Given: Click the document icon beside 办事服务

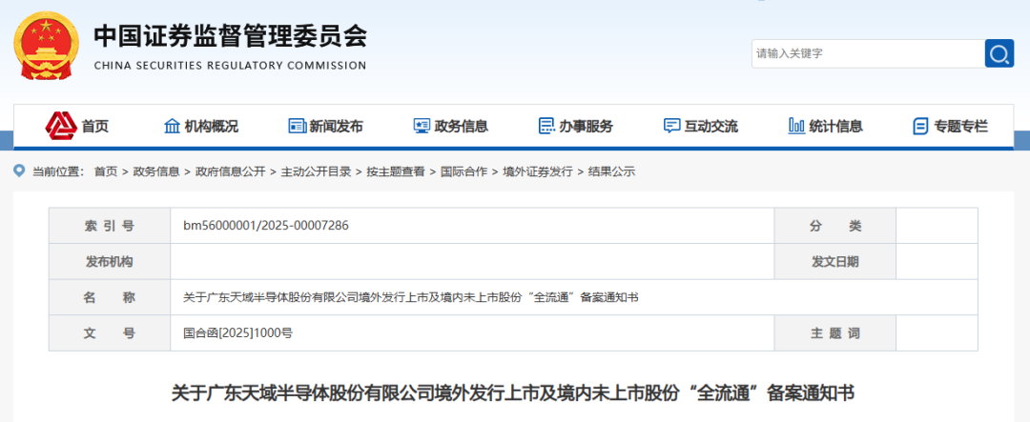Looking at the screenshot, I should 546,126.
